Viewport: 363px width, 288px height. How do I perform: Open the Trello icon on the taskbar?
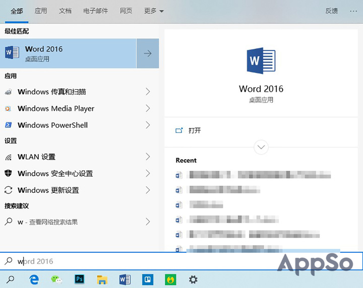pyautogui.click(x=148, y=279)
